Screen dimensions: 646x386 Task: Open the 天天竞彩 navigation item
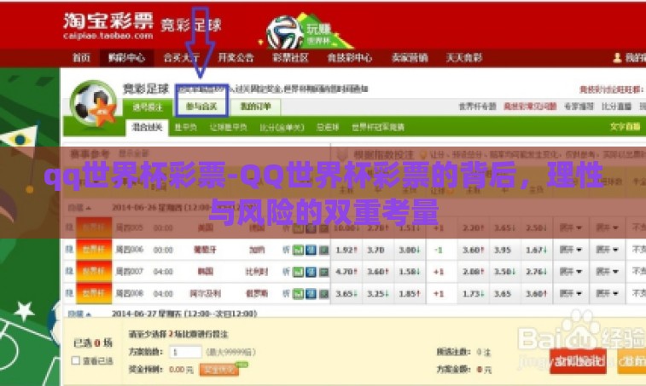pos(464,58)
